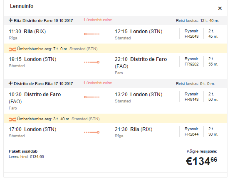
Task: Click the 21:30 Riia (RIX) arrival
Action: [134, 129]
